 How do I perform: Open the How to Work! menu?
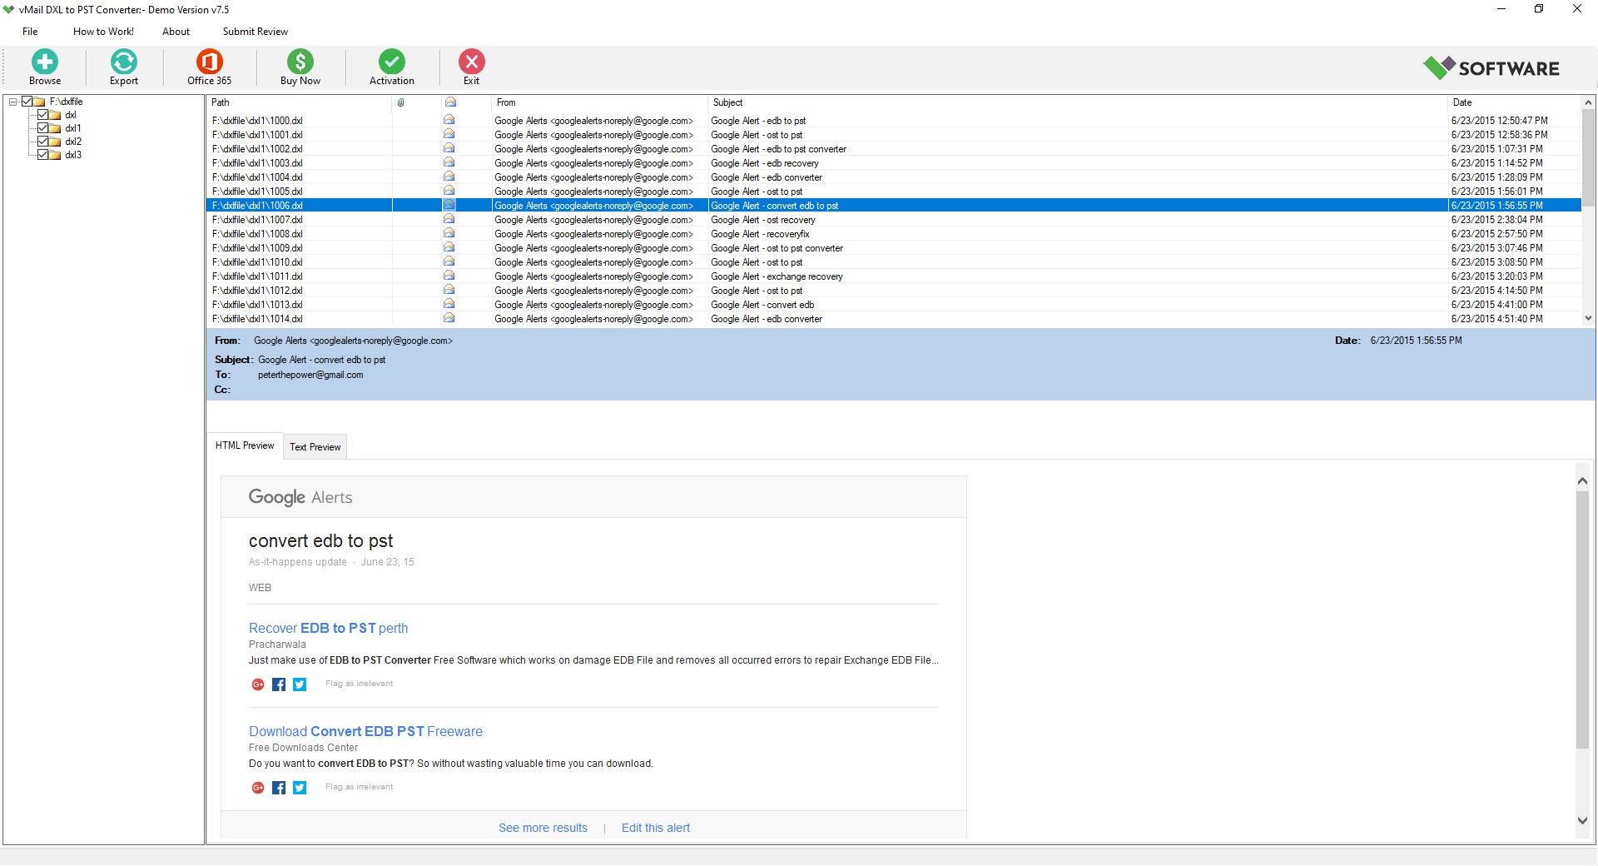tap(104, 32)
